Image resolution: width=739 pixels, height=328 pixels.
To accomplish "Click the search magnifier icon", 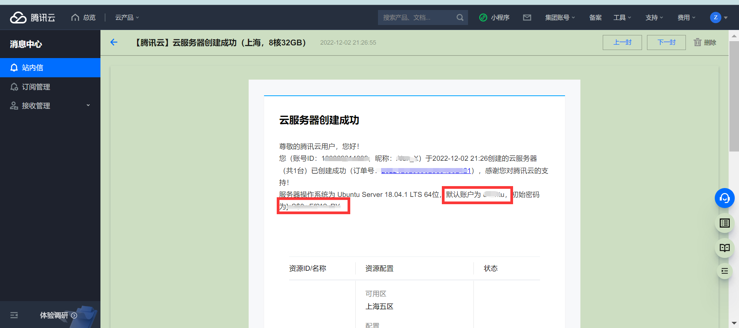I will pyautogui.click(x=460, y=18).
